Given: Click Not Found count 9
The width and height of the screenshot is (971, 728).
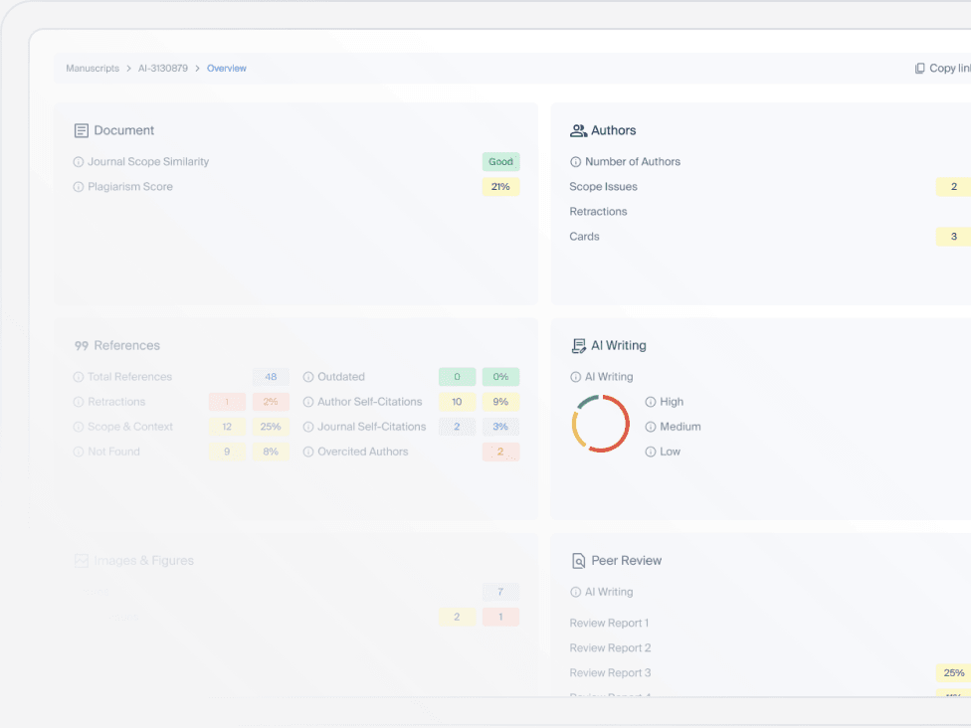Looking at the screenshot, I should coord(227,452).
